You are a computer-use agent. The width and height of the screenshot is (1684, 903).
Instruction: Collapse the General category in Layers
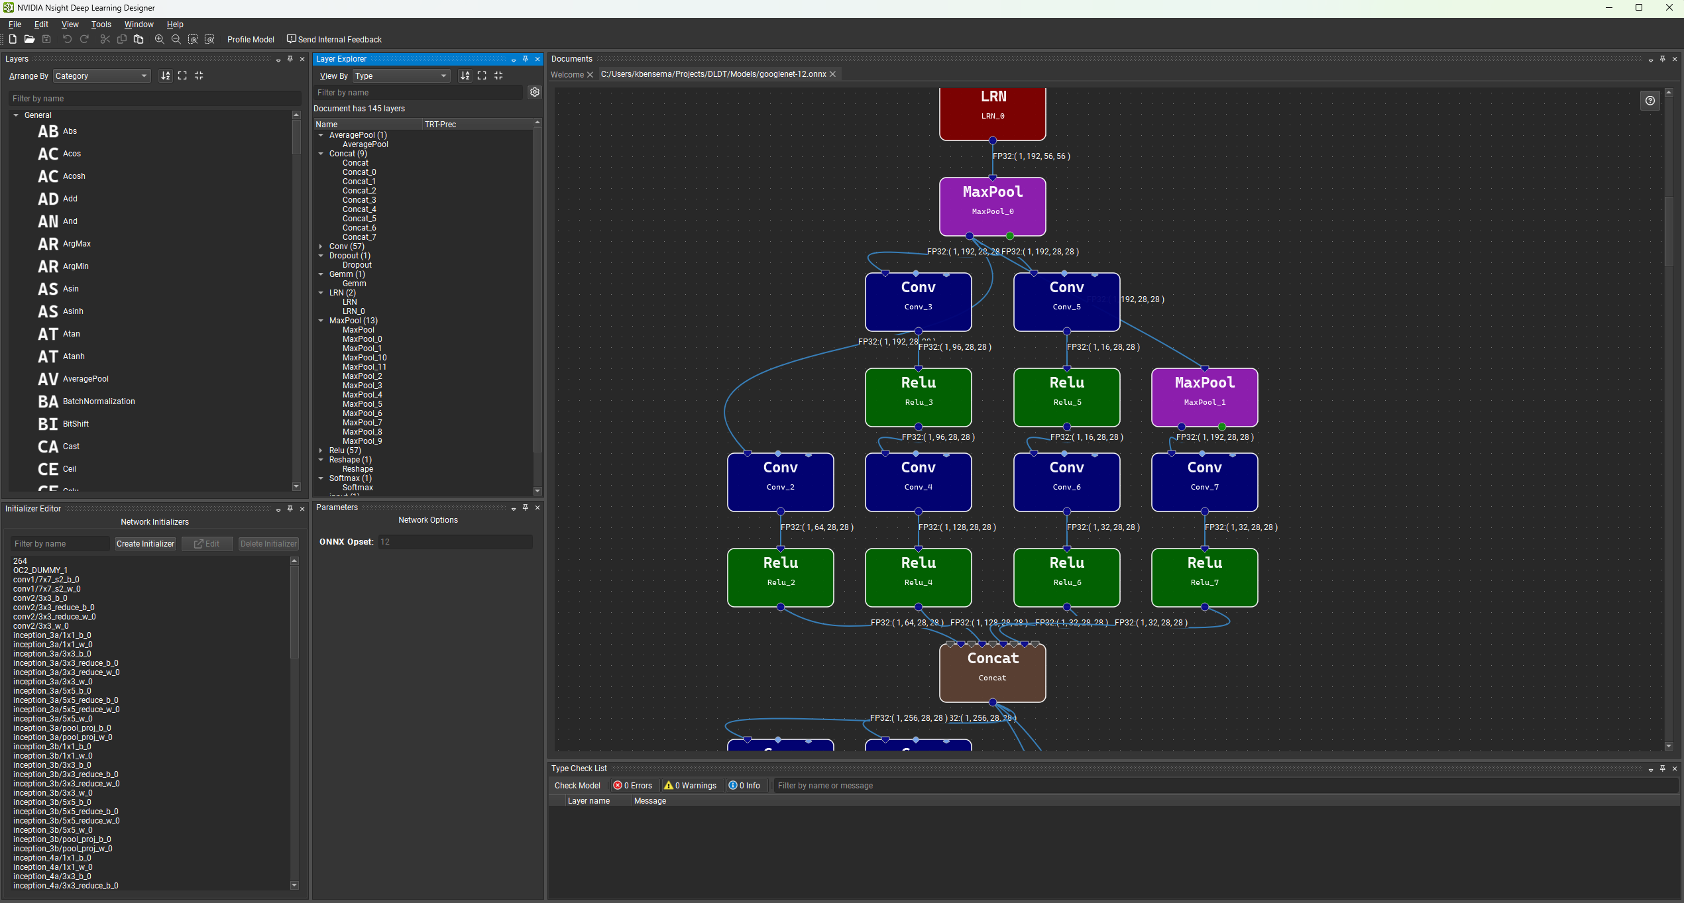pos(16,115)
